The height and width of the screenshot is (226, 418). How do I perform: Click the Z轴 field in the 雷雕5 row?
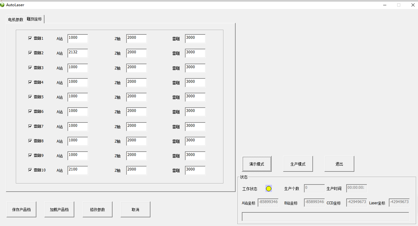tap(136, 97)
